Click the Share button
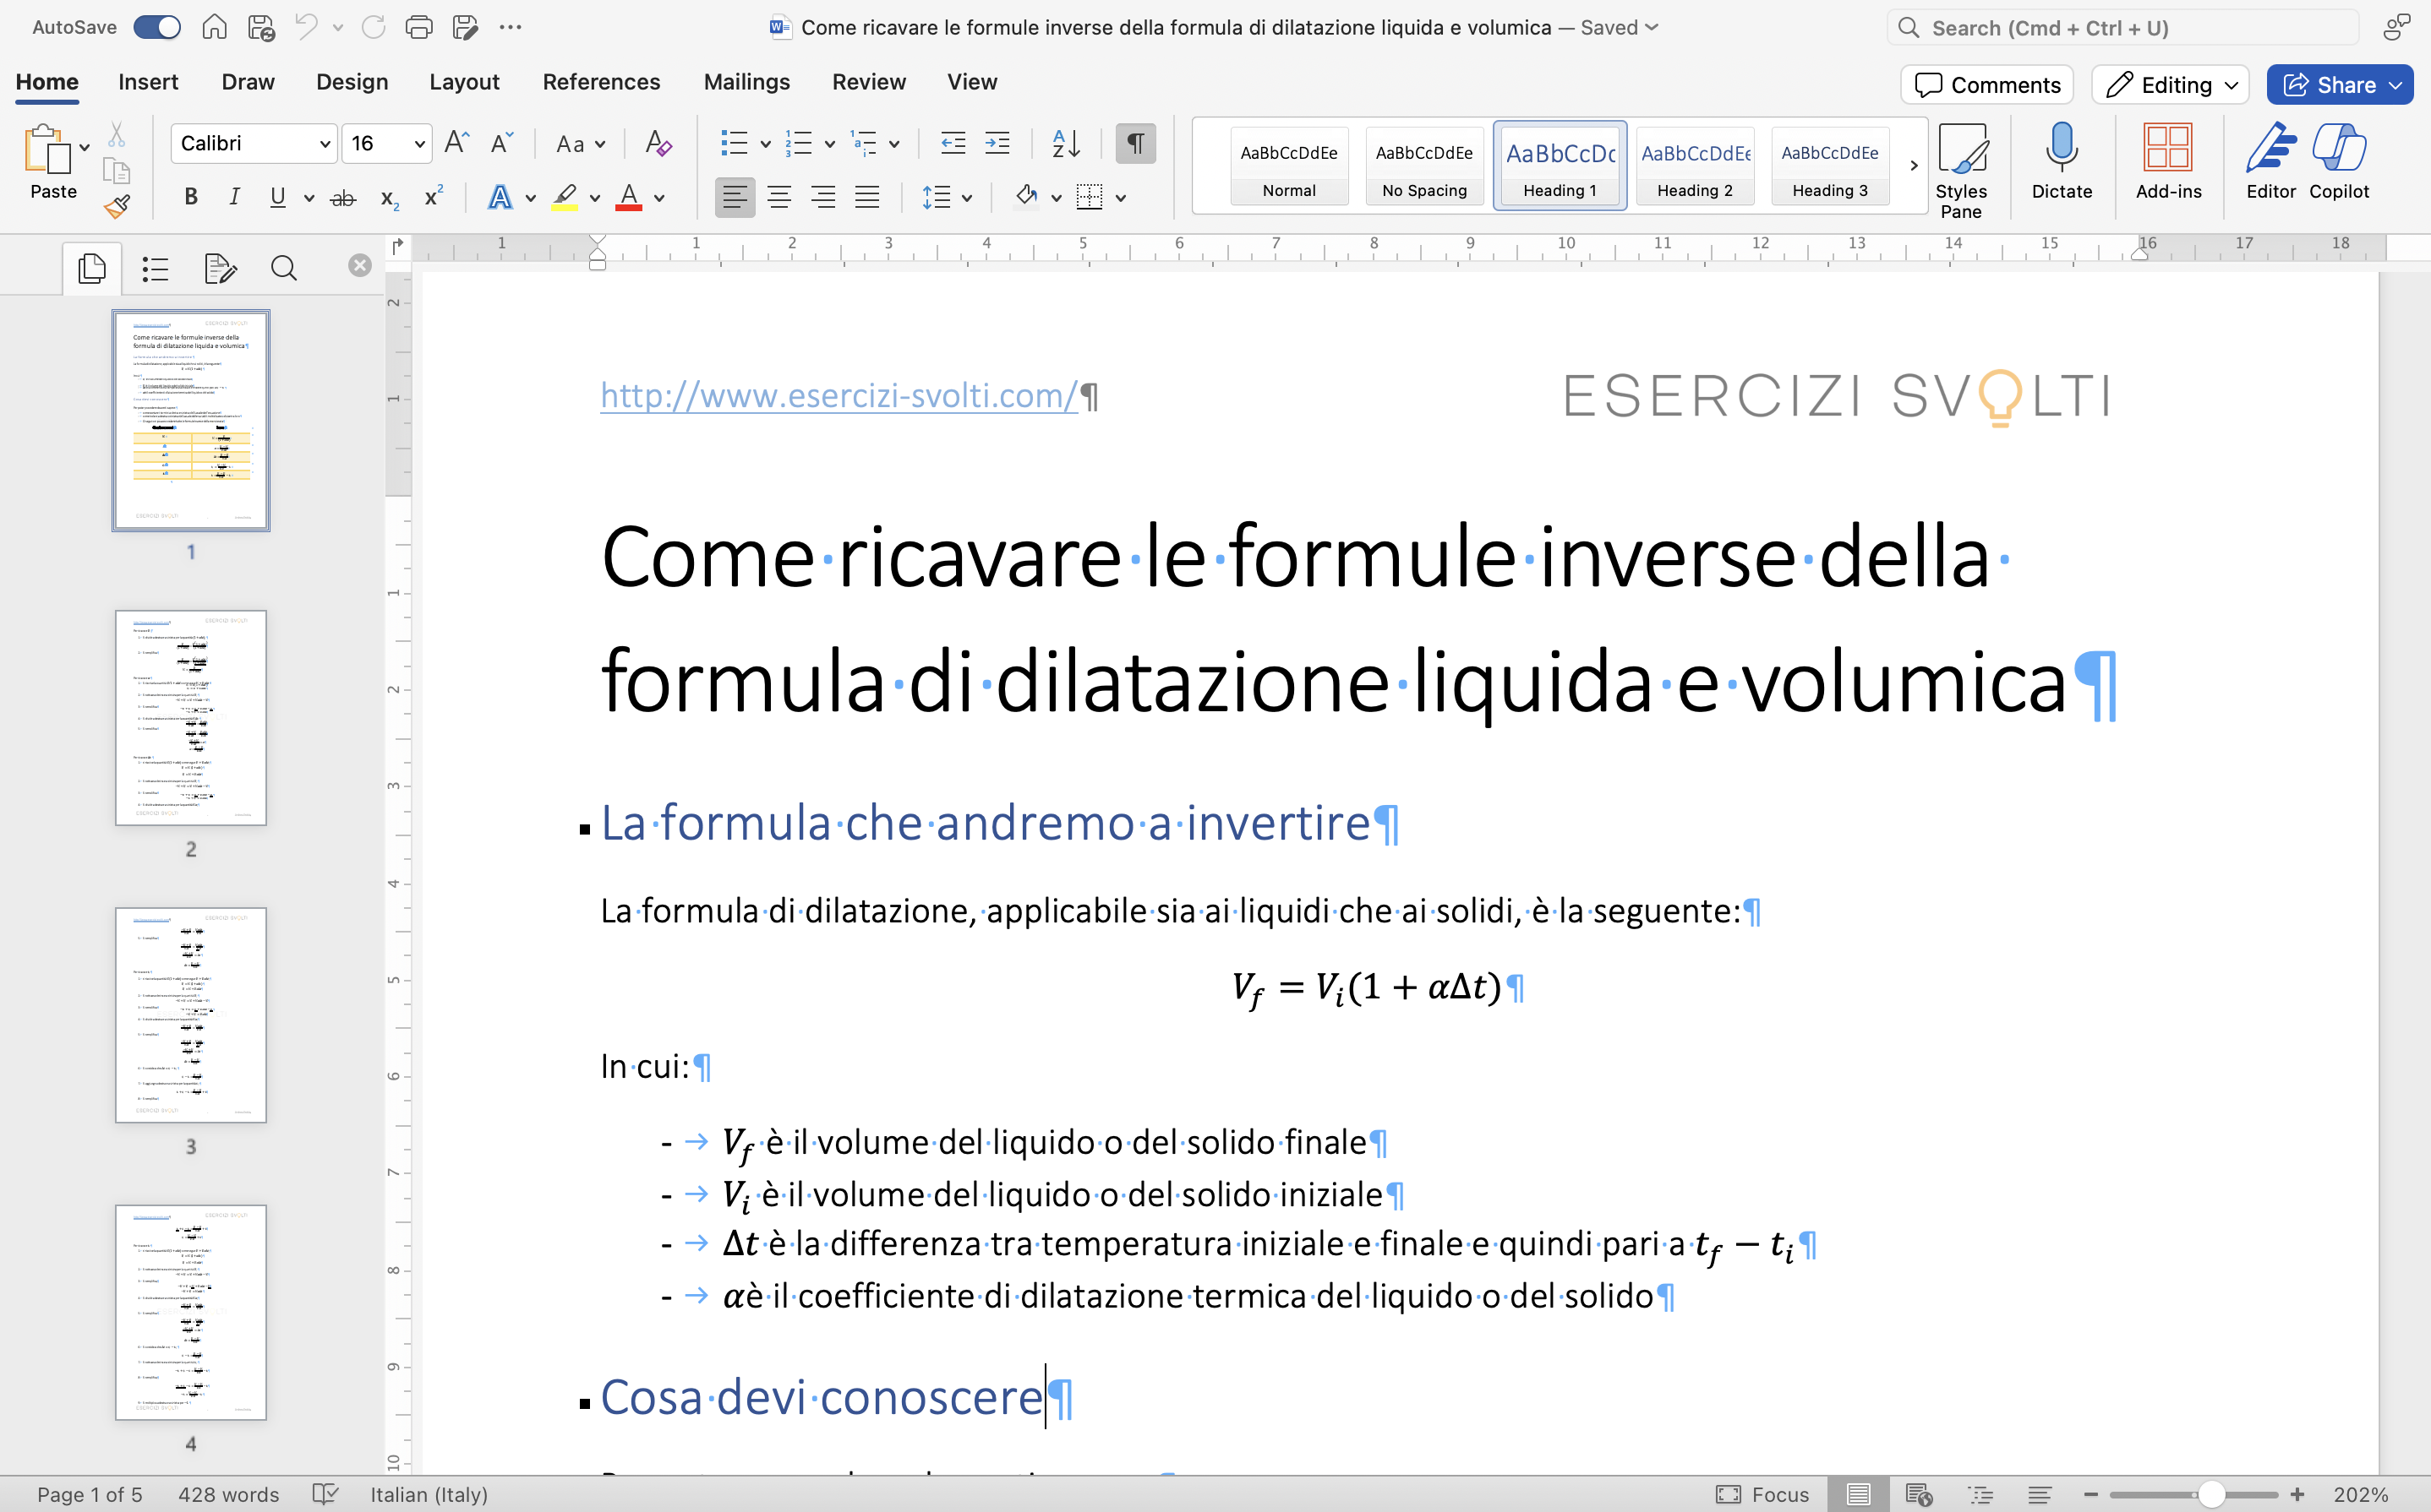Screen dimensions: 2431x1512 2339,84
